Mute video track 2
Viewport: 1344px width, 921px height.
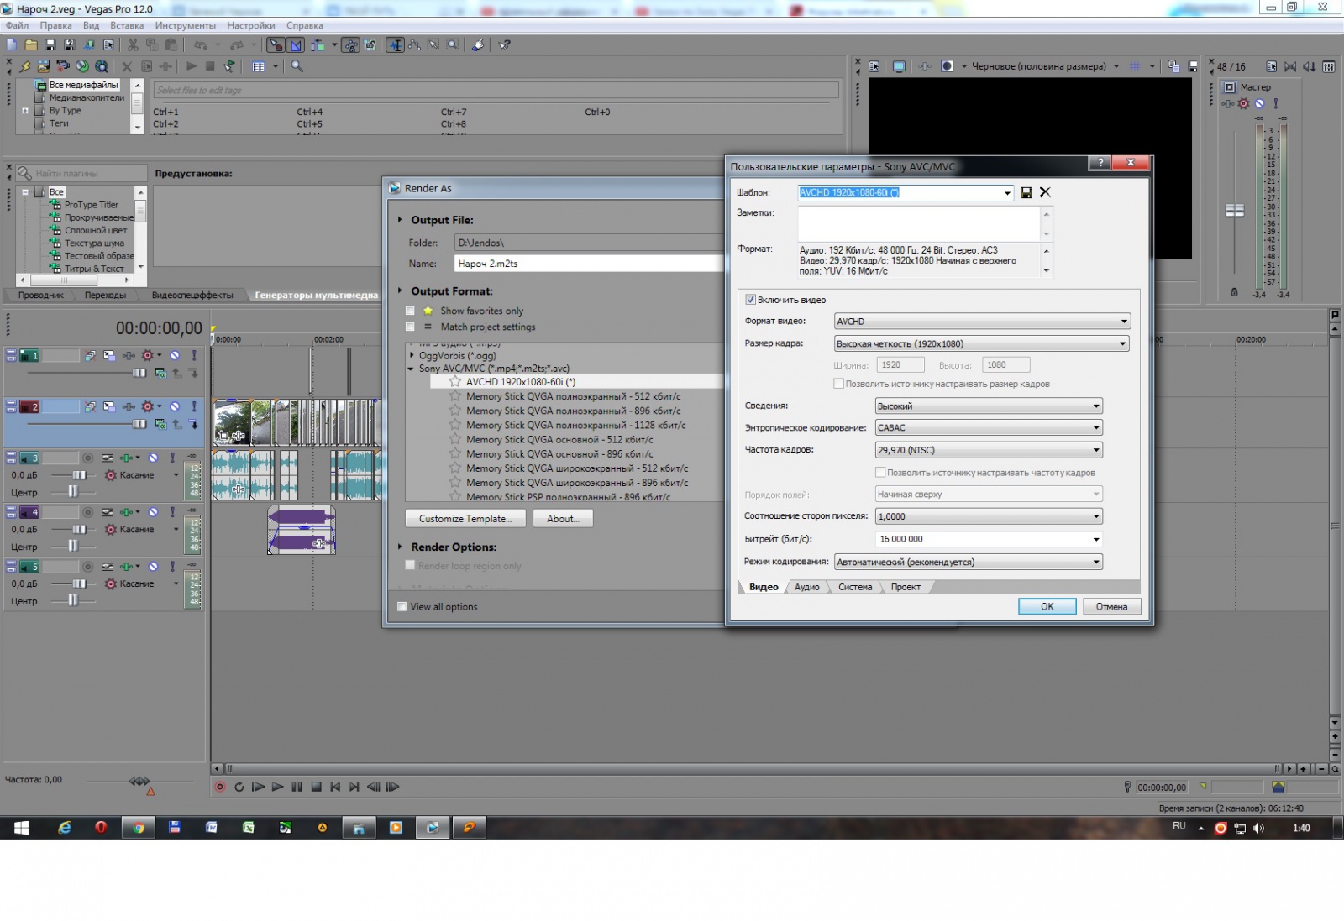(x=175, y=407)
